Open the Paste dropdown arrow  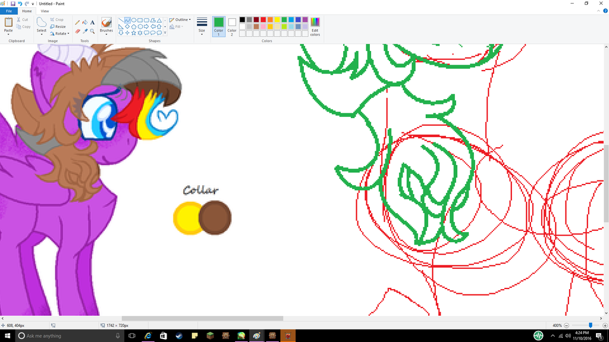8,34
